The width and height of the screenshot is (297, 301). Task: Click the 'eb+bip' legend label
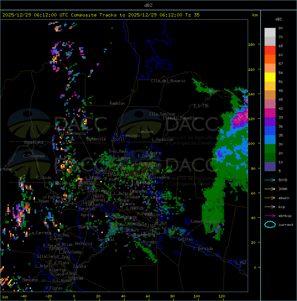click(x=285, y=216)
